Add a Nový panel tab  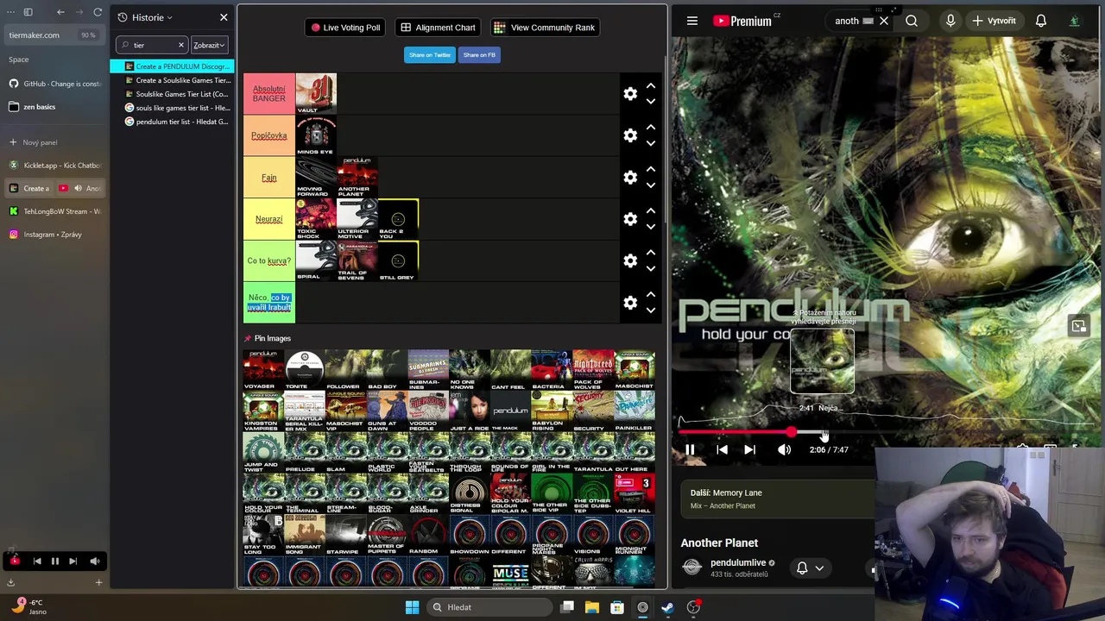coord(54,142)
